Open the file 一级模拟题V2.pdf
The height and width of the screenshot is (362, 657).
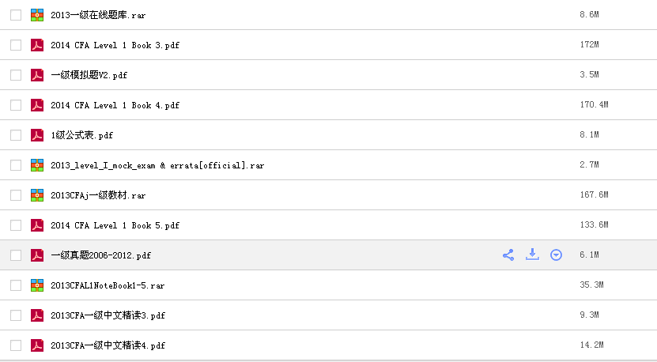pyautogui.click(x=89, y=75)
